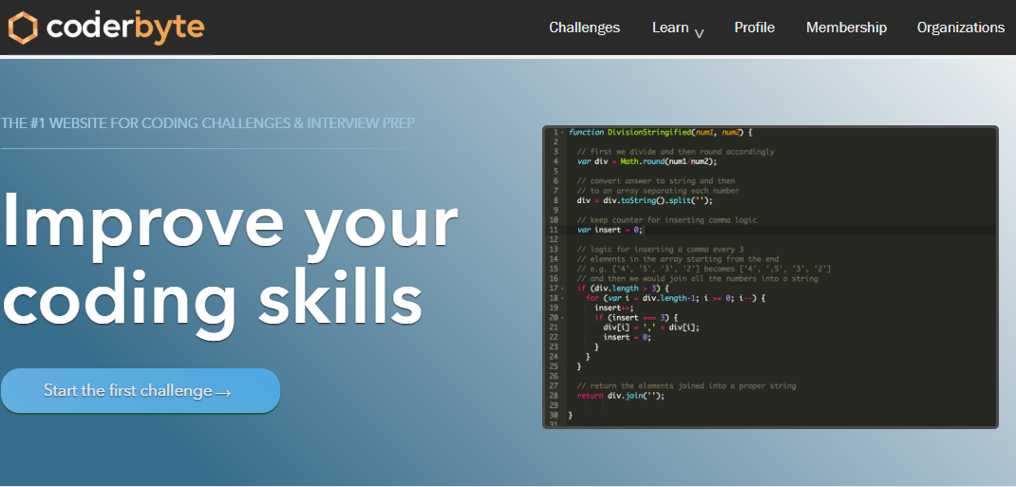The image size is (1016, 487).
Task: Open the Membership page
Action: point(846,28)
